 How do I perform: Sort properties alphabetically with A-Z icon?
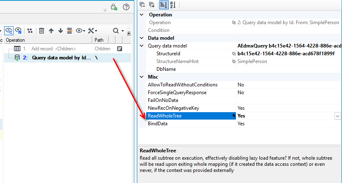tap(173, 5)
